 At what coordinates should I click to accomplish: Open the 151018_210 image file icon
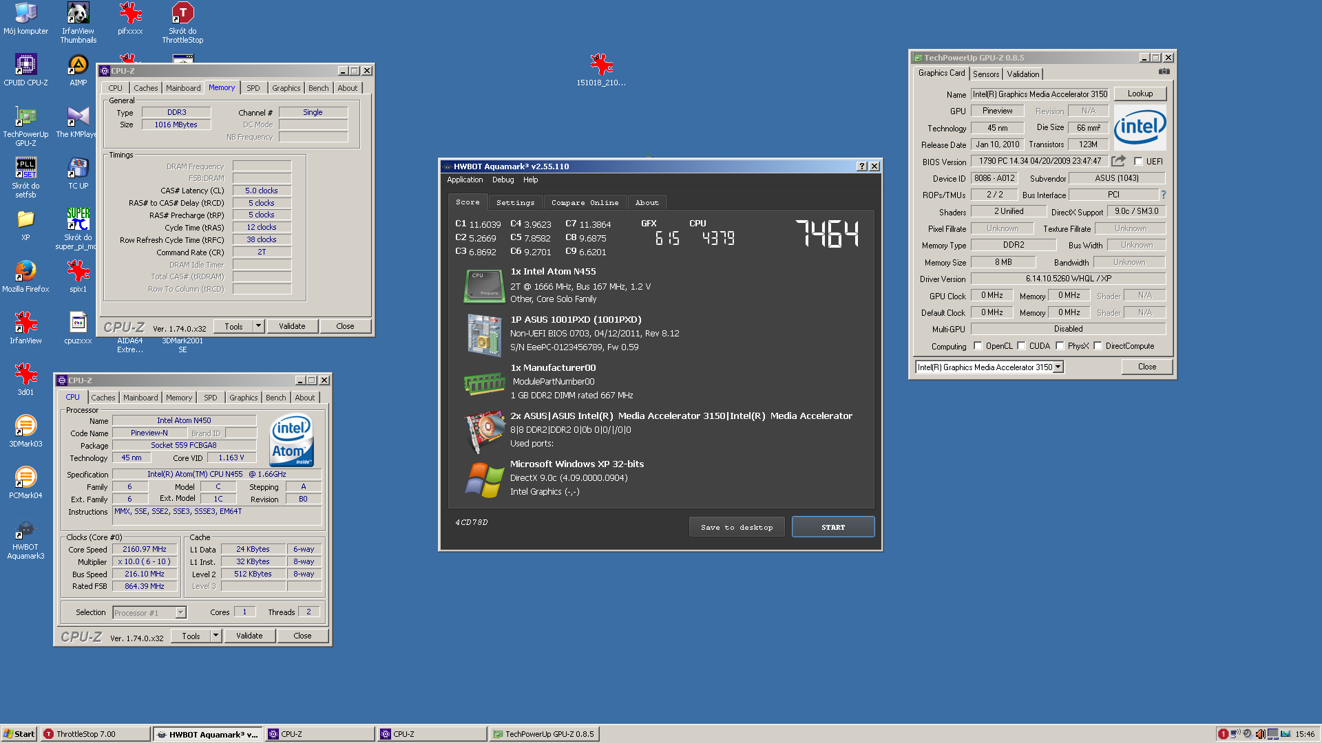point(601,70)
